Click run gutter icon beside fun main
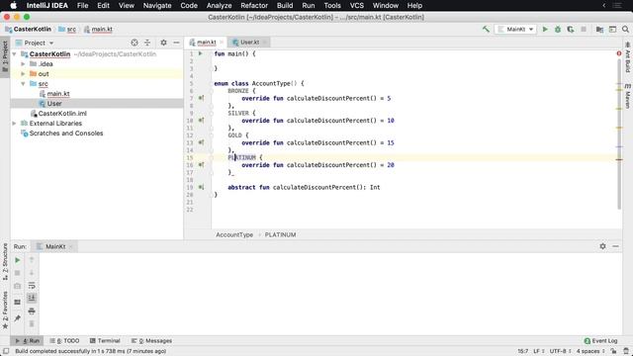 pyautogui.click(x=200, y=53)
